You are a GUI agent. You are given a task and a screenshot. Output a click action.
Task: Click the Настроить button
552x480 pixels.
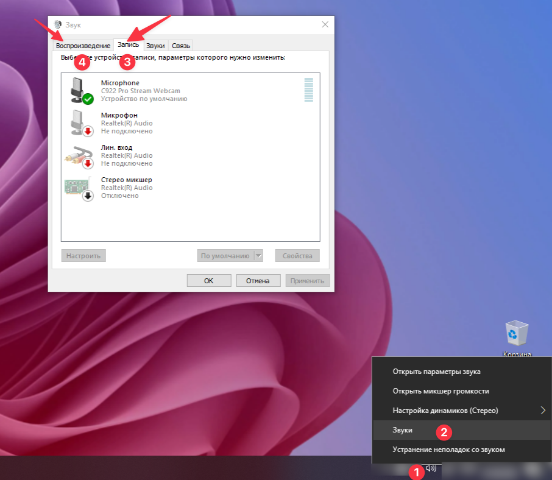[83, 255]
